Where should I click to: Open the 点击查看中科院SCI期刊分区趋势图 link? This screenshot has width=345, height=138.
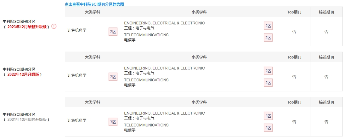[x=95, y=4]
